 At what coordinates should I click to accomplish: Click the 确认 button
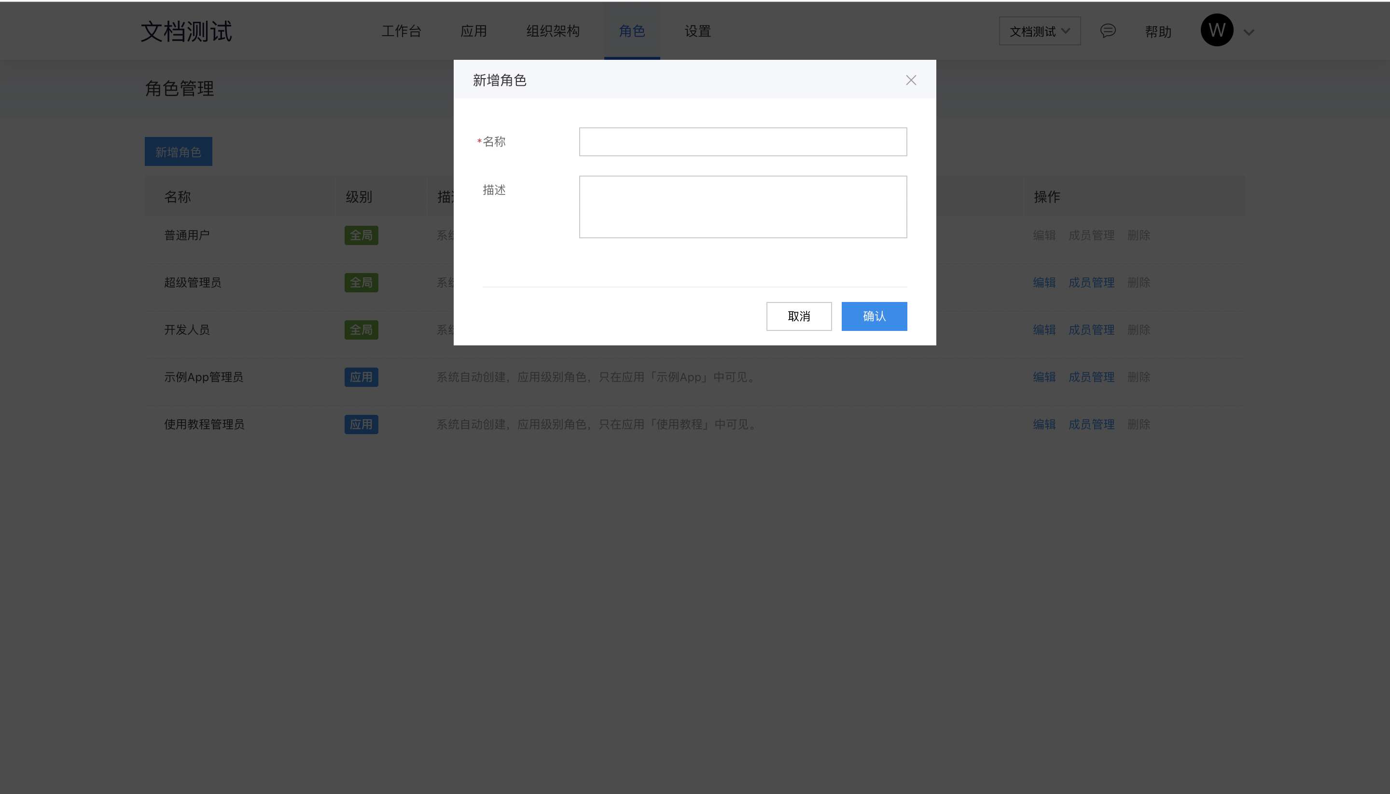pos(874,316)
